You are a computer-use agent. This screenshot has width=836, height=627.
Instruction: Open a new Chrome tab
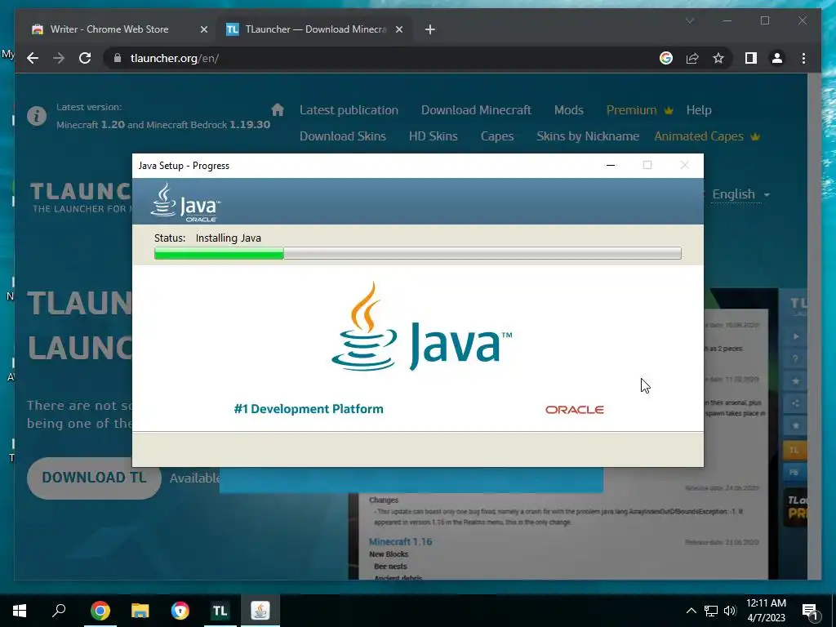pos(430,29)
